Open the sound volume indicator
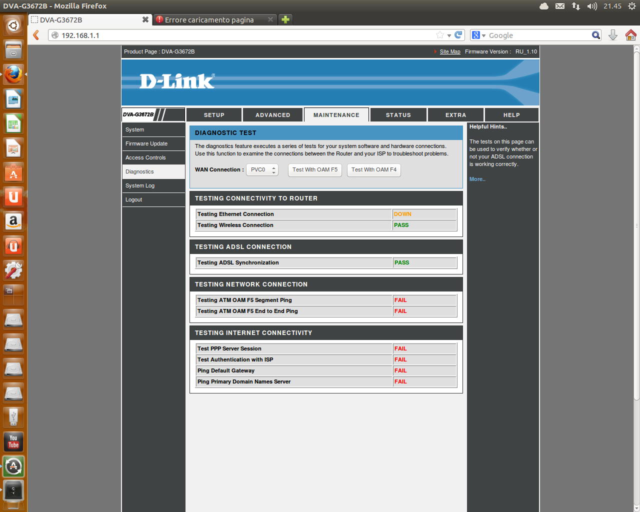This screenshot has width=640, height=512. pos(592,6)
